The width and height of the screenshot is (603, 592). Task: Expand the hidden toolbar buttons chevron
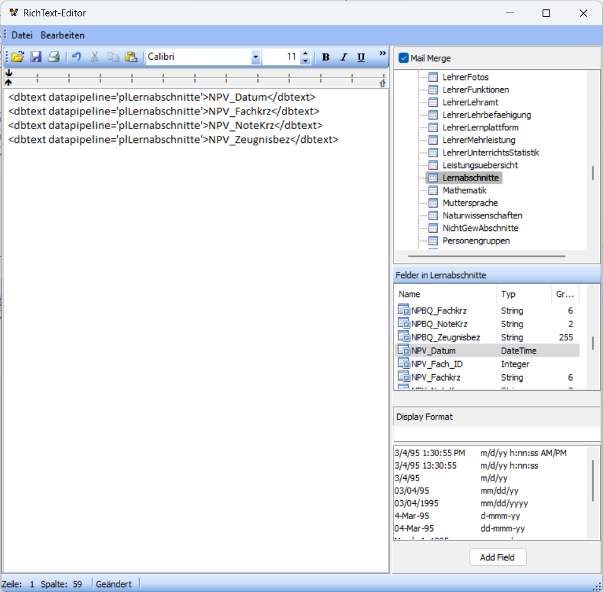pos(382,53)
